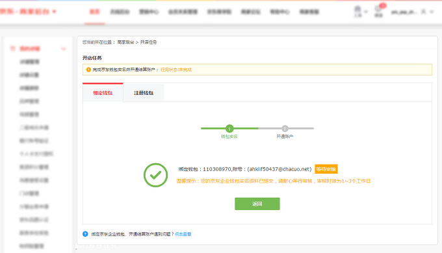Click the green 返回 button
442x253 pixels.
tap(257, 204)
